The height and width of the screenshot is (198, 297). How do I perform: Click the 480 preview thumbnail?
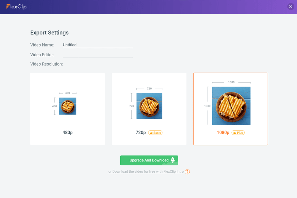point(67,106)
